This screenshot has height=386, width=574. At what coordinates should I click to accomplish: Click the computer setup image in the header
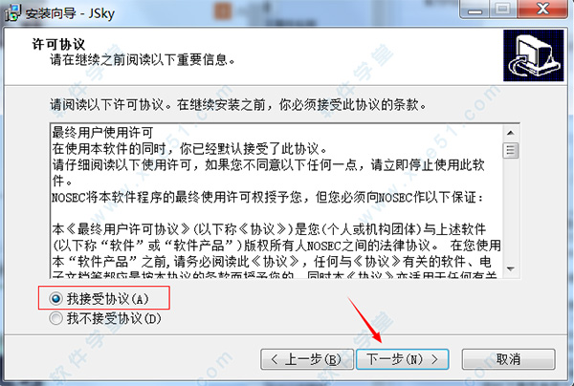(534, 55)
